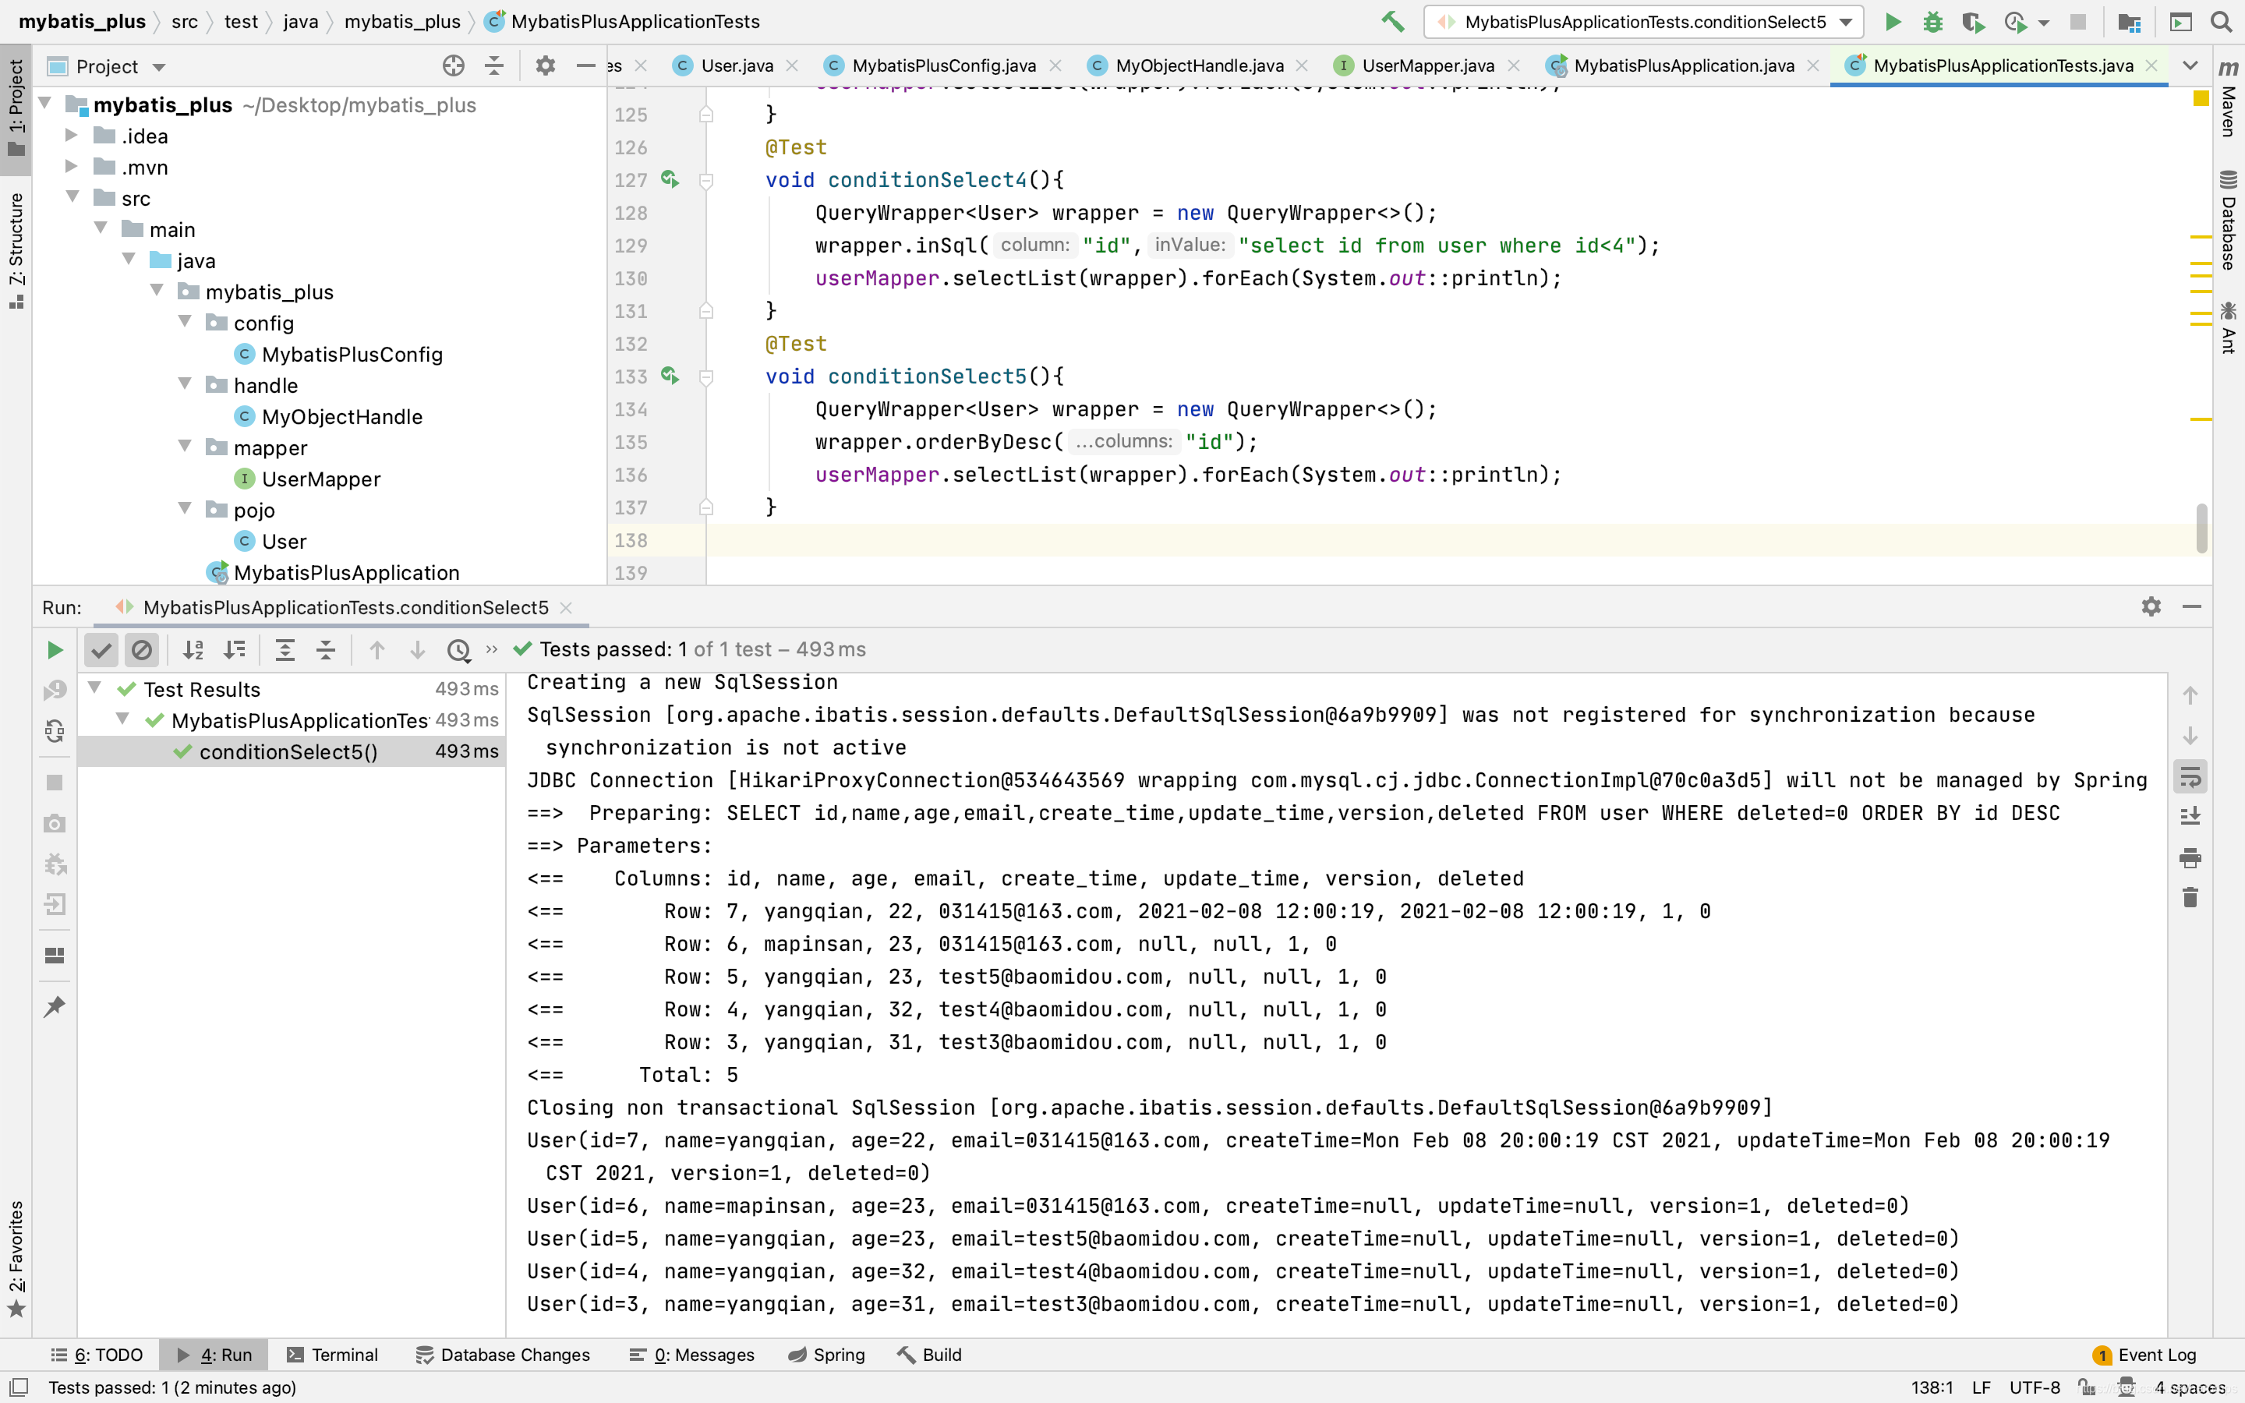Click run gutter icon beside conditionSelect4
The width and height of the screenshot is (2245, 1403).
coord(670,179)
